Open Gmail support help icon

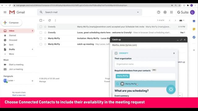click(x=158, y=12)
